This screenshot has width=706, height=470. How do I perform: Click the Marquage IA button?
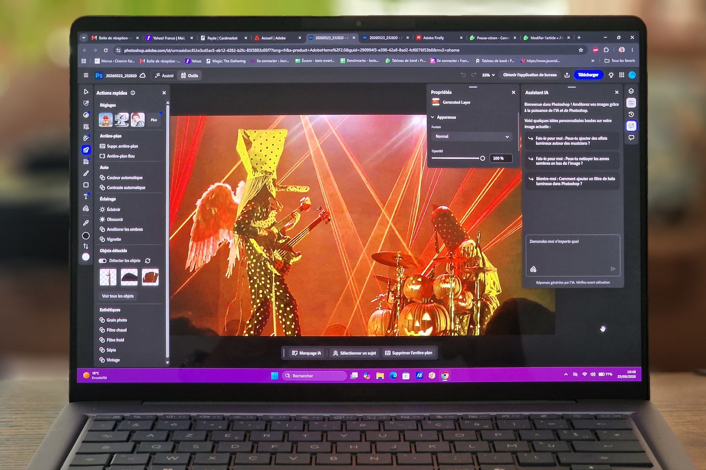(x=306, y=353)
